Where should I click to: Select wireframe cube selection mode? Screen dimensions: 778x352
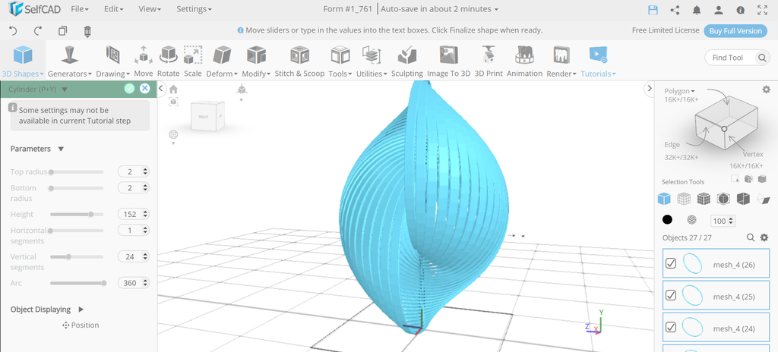tap(684, 199)
